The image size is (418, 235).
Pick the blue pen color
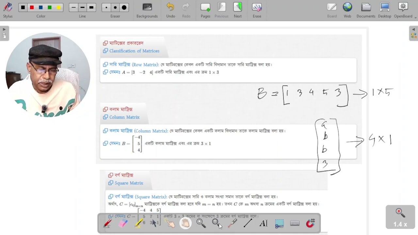(40, 8)
